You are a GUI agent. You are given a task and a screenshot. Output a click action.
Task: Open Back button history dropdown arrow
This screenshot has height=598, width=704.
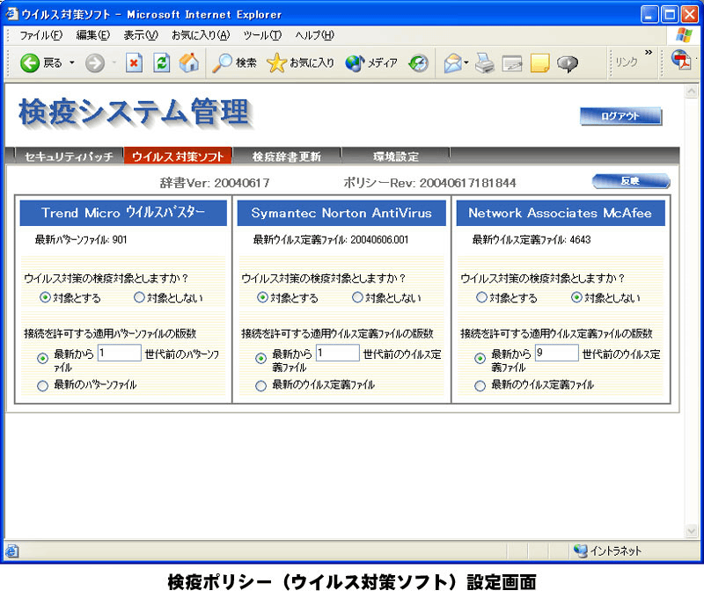pyautogui.click(x=72, y=62)
